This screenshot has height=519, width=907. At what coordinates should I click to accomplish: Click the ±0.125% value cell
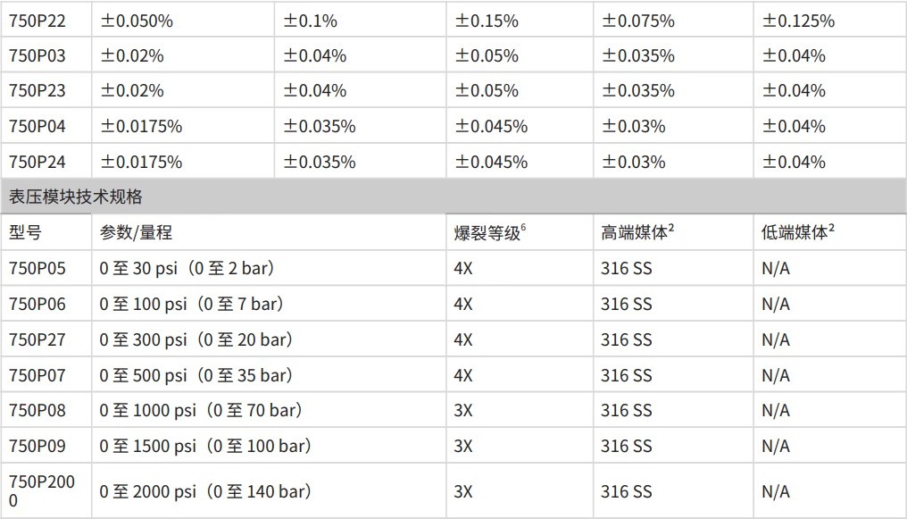(x=798, y=21)
